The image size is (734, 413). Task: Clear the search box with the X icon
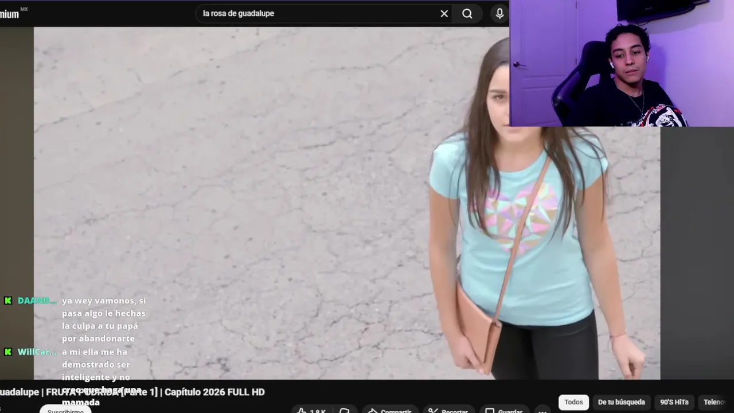444,14
